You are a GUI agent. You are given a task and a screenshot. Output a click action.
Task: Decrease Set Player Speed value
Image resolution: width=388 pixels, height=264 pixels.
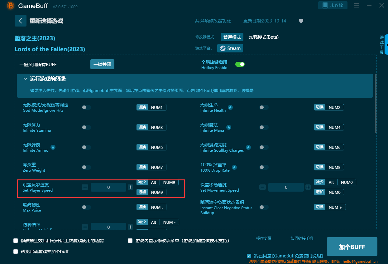click(85, 187)
